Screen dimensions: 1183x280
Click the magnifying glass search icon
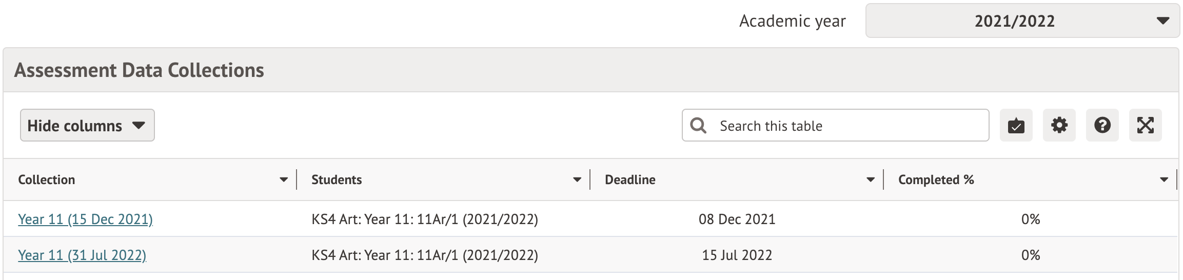click(698, 125)
